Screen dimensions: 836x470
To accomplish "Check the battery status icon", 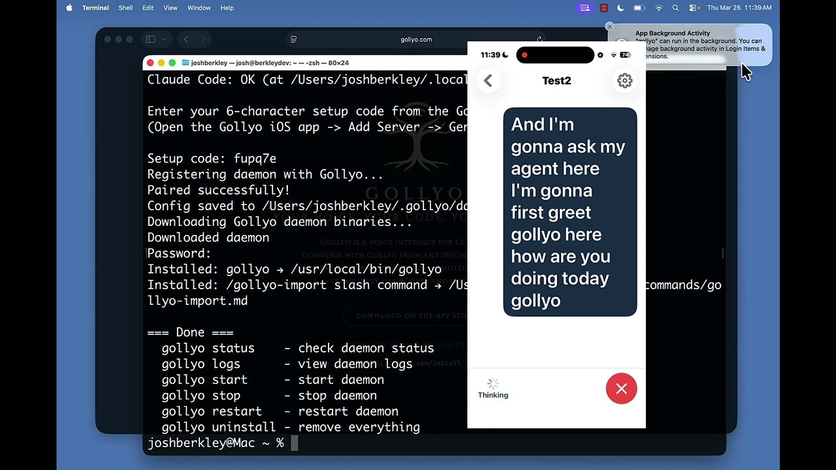I will [639, 8].
